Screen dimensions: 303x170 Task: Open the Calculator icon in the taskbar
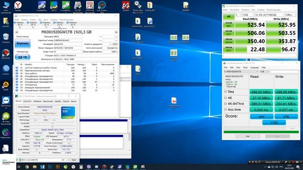tap(81, 167)
